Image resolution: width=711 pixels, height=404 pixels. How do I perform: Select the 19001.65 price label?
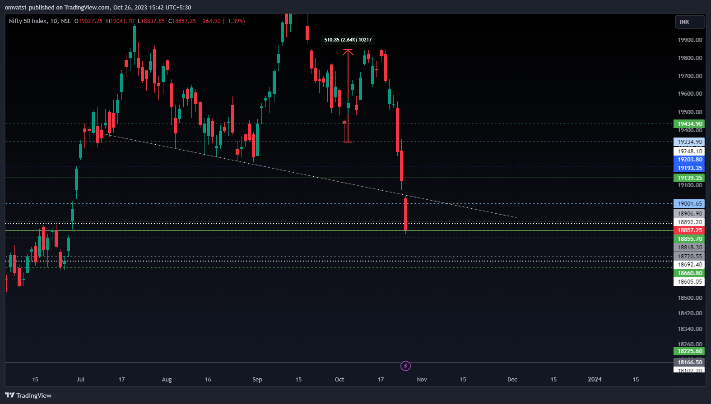[x=689, y=204]
